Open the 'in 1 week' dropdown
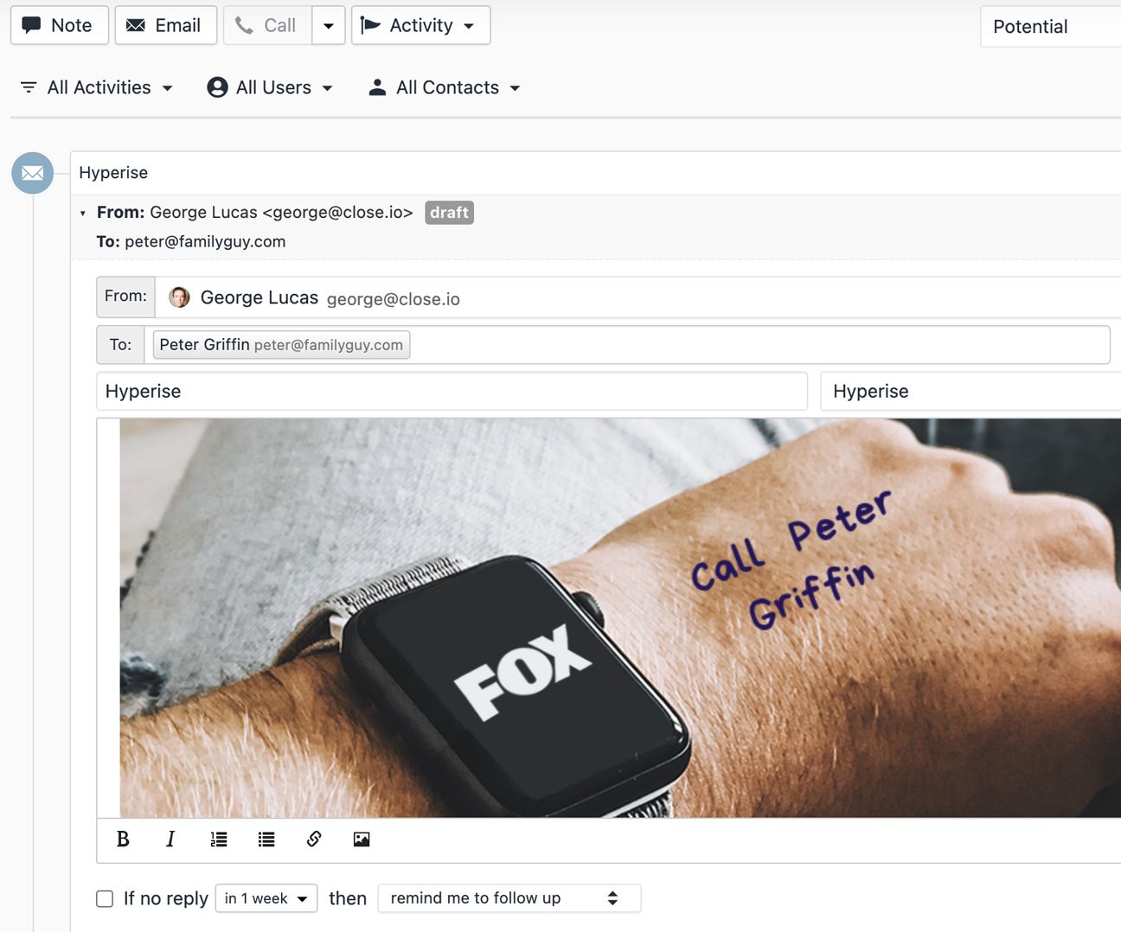This screenshot has height=932, width=1121. (266, 898)
